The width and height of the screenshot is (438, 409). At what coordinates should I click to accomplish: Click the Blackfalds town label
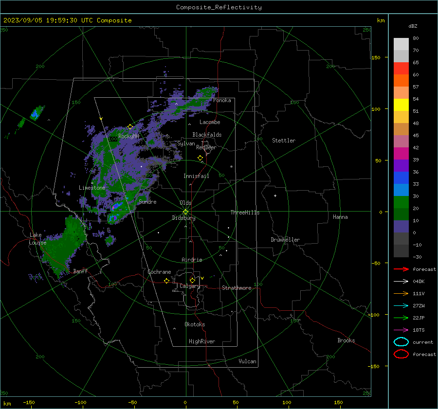click(207, 135)
